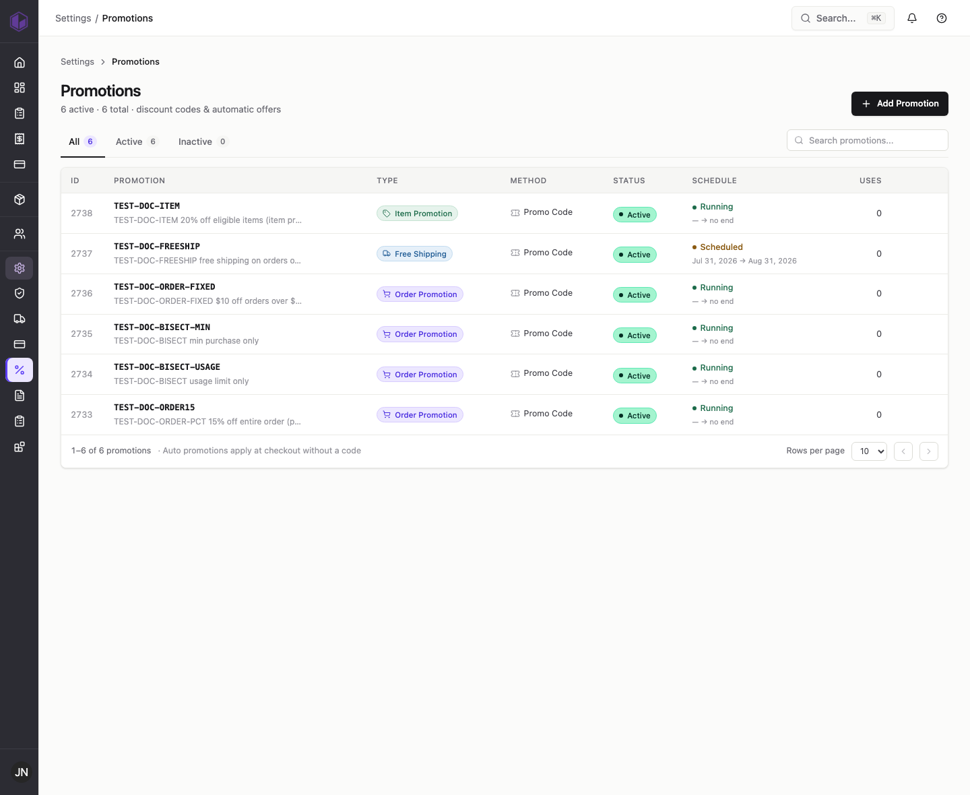The image size is (970, 795).
Task: Select the percent Promotions sidebar icon
Action: click(20, 370)
